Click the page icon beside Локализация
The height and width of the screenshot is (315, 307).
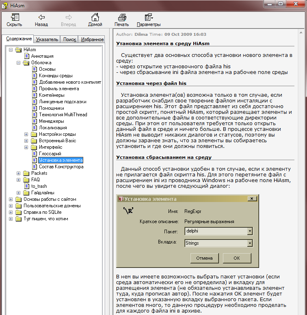(35, 128)
